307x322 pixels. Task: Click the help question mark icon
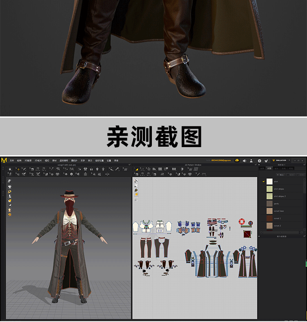(259, 161)
